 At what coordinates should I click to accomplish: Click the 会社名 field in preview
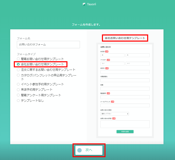click(125, 72)
